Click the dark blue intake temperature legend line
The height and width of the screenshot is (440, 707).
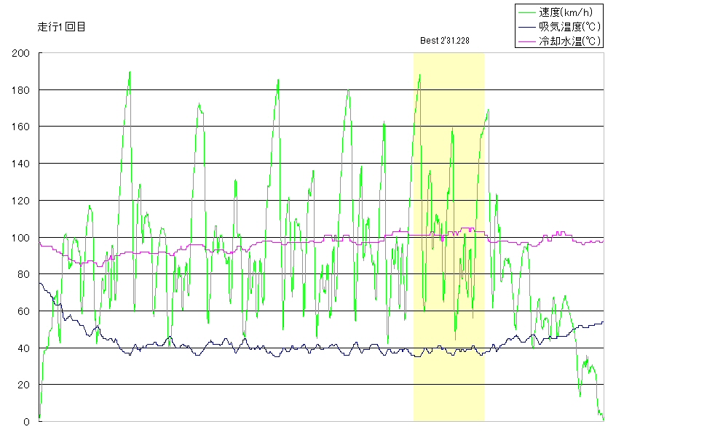pyautogui.click(x=526, y=27)
